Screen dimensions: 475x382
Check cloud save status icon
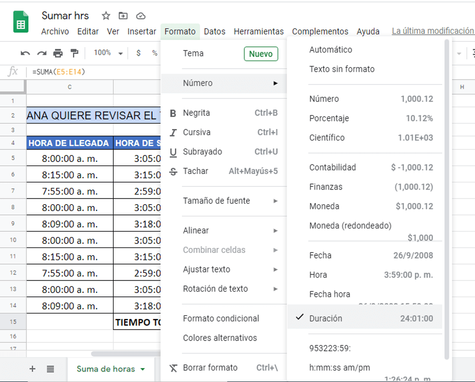point(141,16)
